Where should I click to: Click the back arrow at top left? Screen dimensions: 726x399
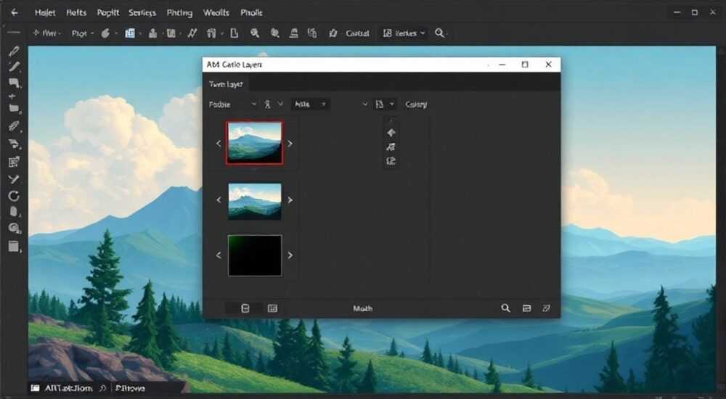click(15, 12)
